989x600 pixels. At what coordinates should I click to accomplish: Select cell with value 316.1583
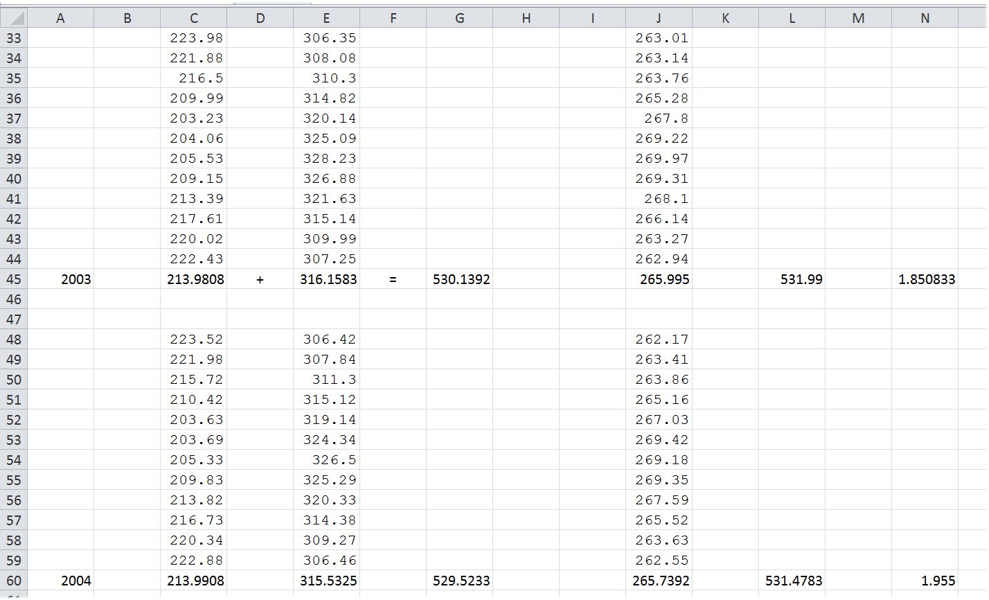pyautogui.click(x=326, y=279)
